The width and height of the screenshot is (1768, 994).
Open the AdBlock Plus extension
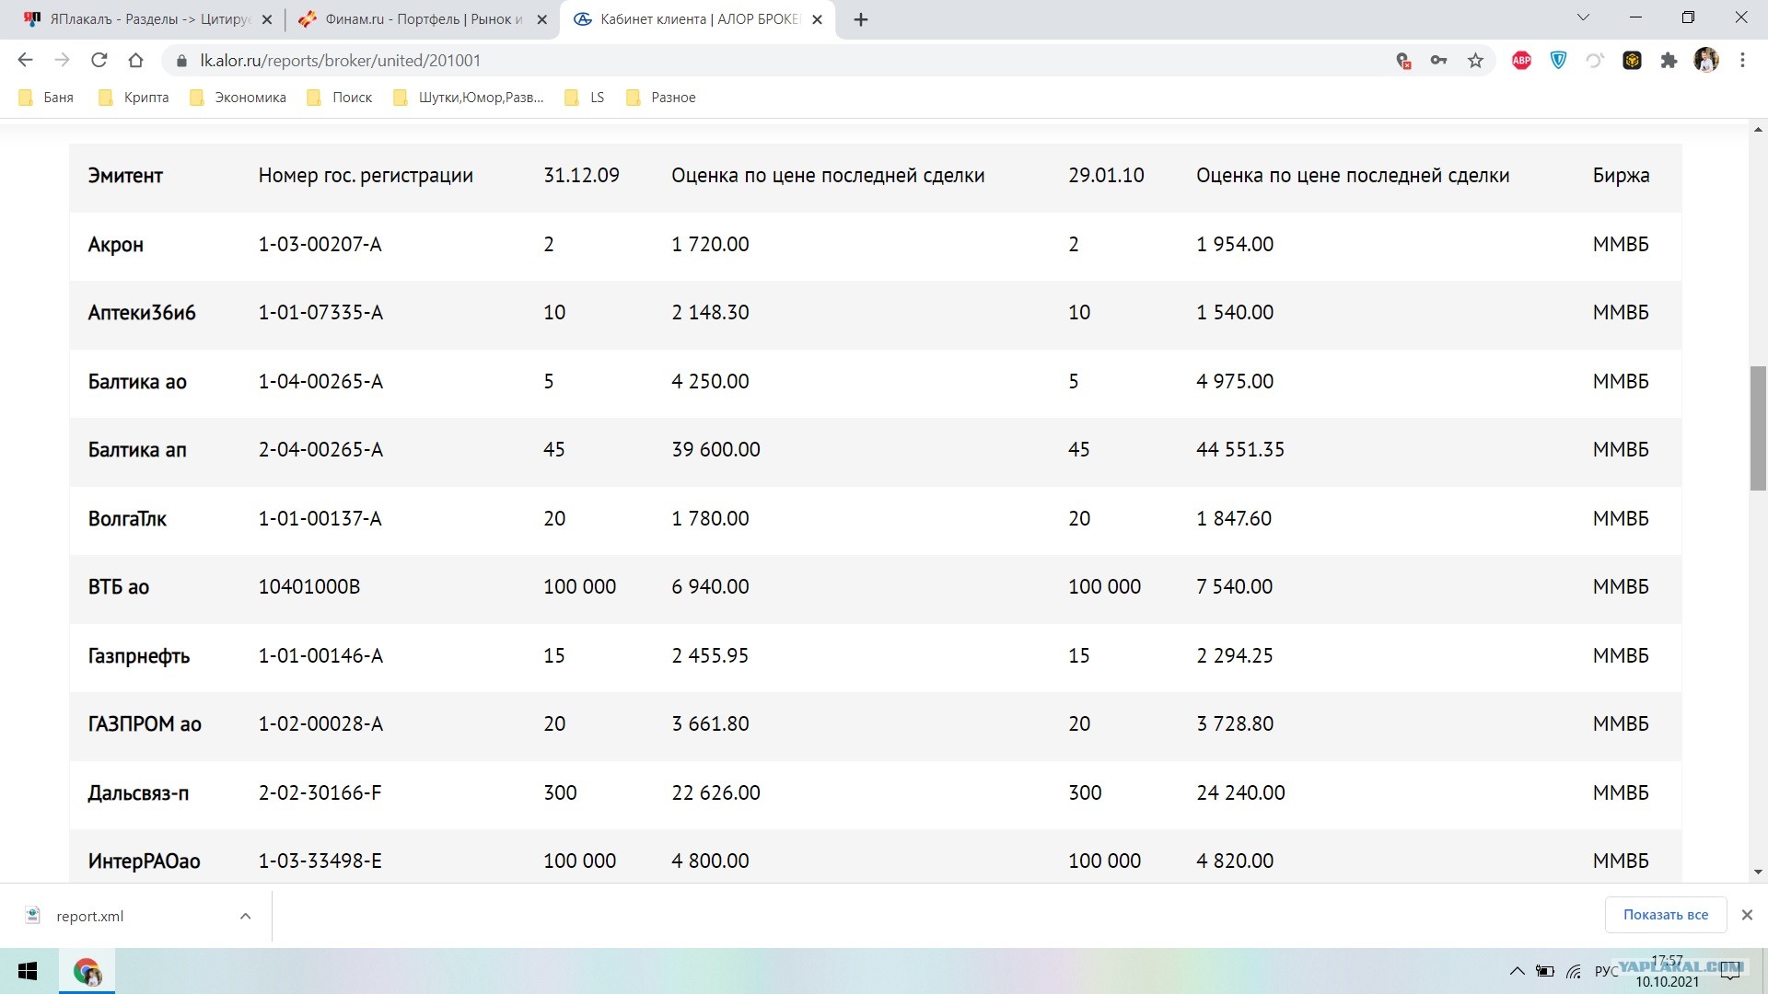click(x=1521, y=61)
